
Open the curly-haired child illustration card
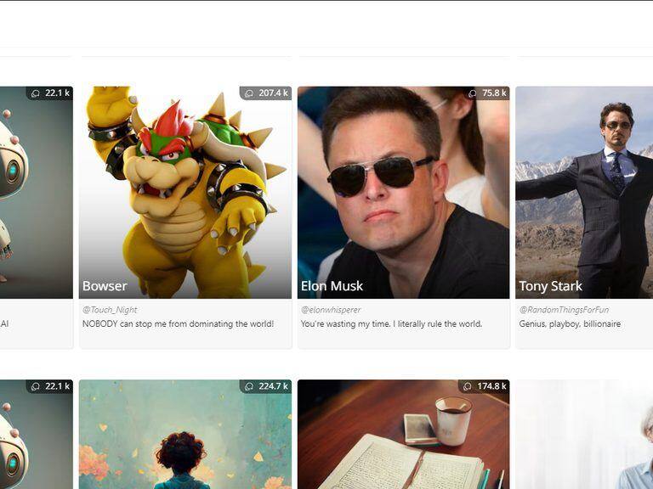coord(185,441)
